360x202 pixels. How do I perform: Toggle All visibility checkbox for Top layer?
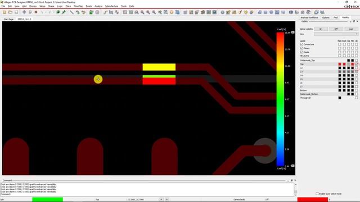[x=356, y=65]
